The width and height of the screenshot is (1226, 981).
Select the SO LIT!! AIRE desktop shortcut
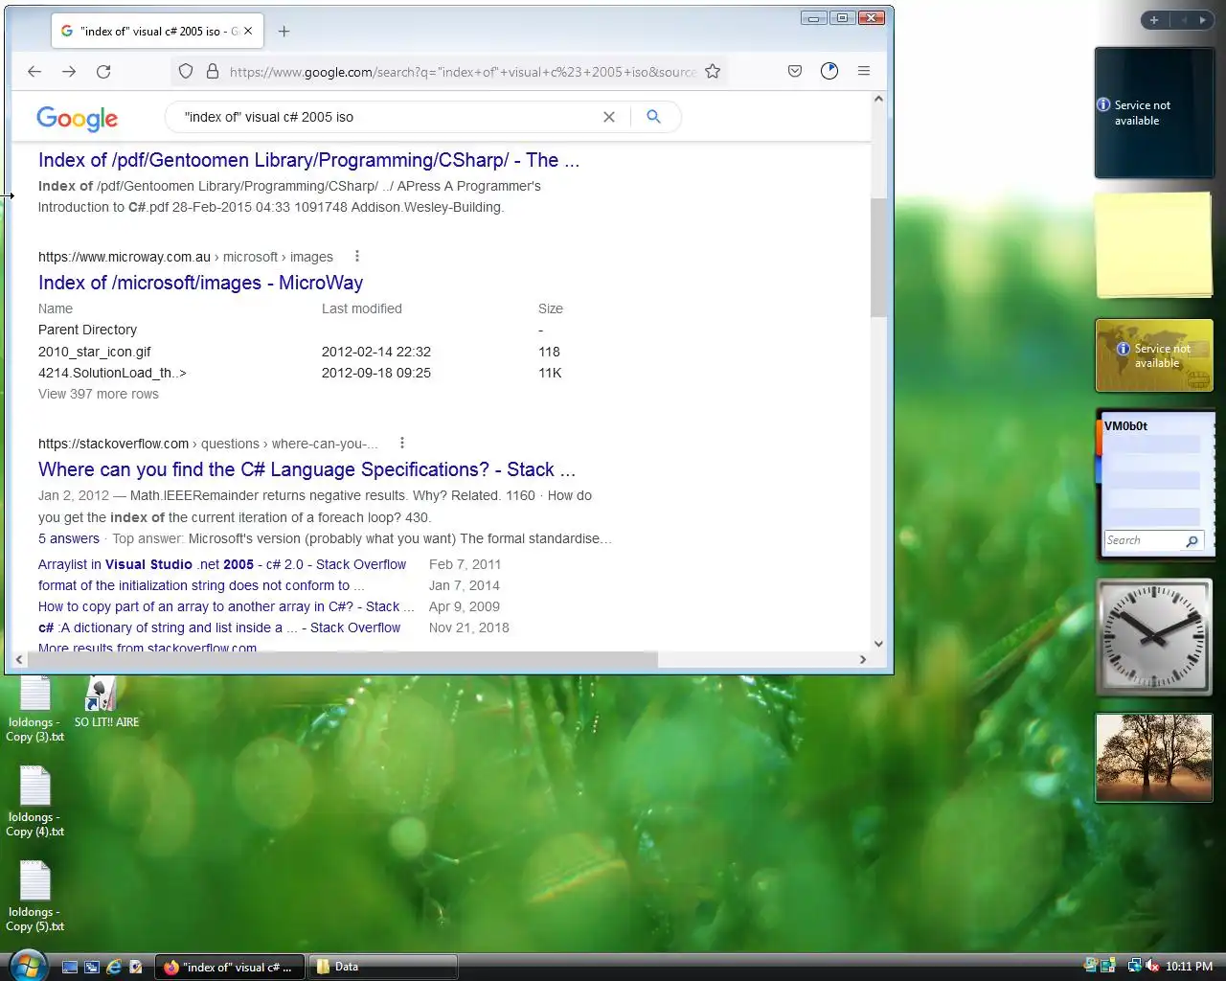click(x=106, y=703)
